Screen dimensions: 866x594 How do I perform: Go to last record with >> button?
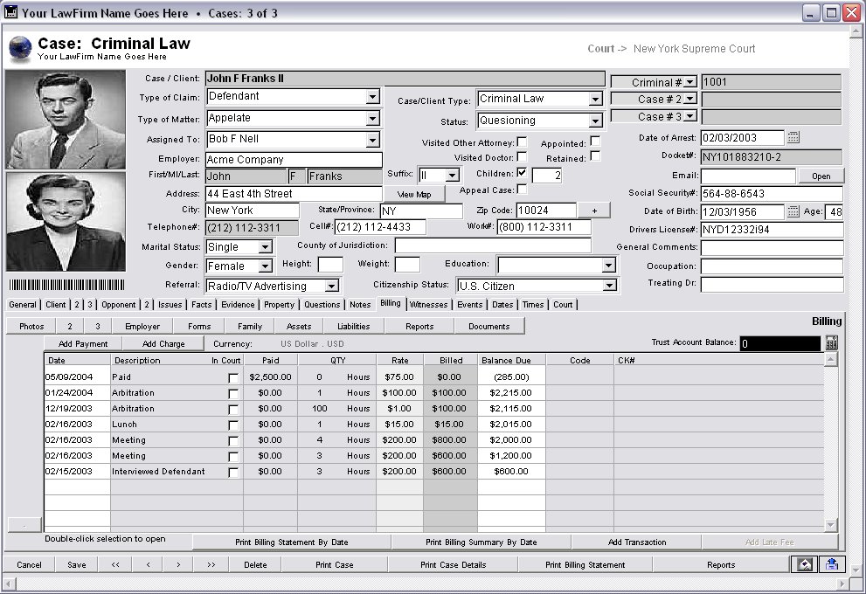tap(211, 565)
